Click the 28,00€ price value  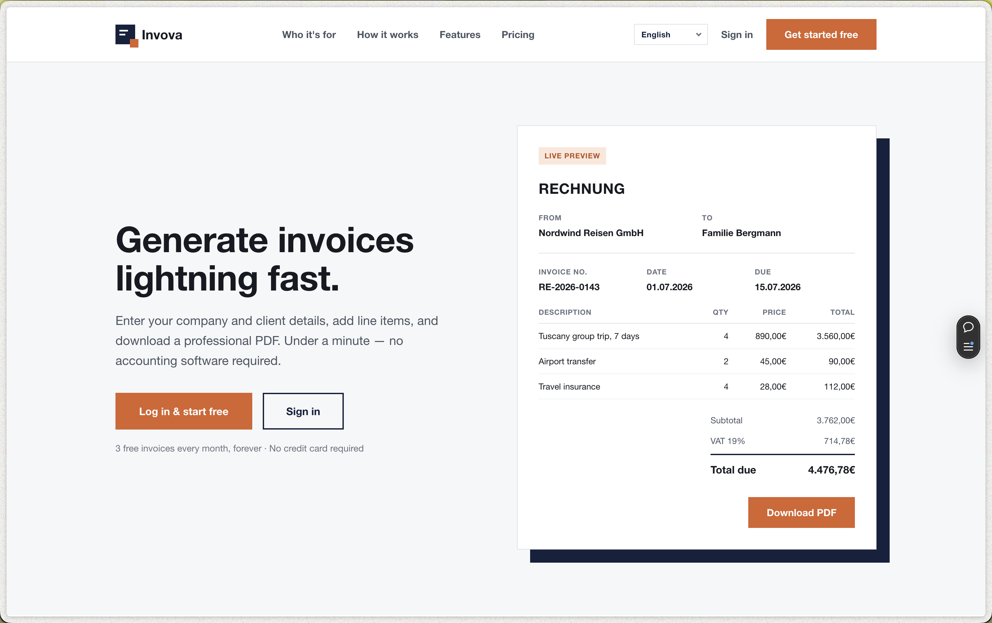tap(773, 387)
